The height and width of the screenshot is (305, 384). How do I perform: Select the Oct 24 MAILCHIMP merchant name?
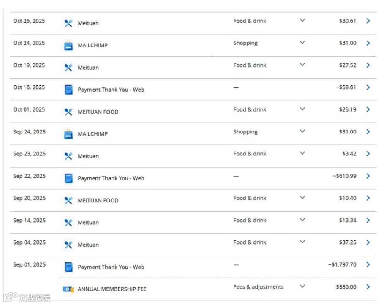(93, 45)
